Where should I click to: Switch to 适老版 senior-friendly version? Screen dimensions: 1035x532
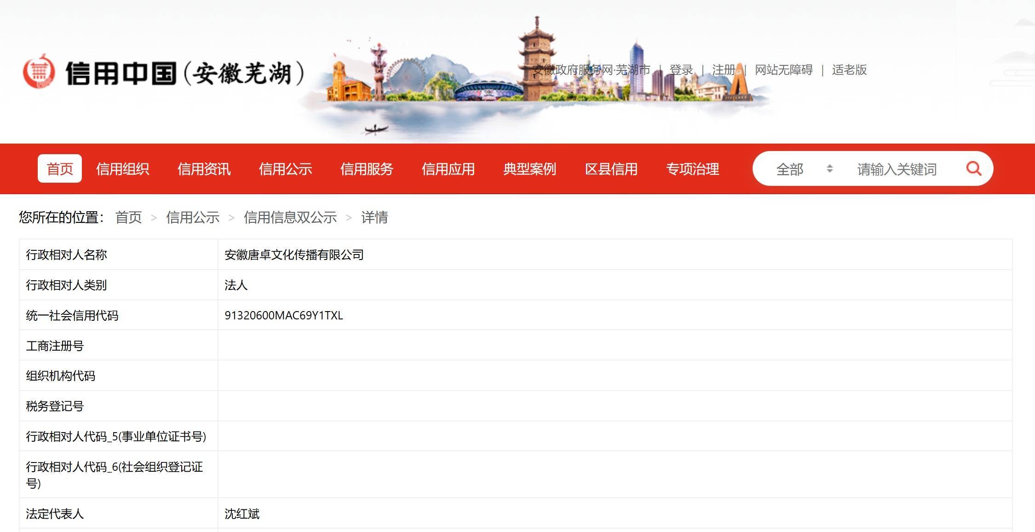849,70
